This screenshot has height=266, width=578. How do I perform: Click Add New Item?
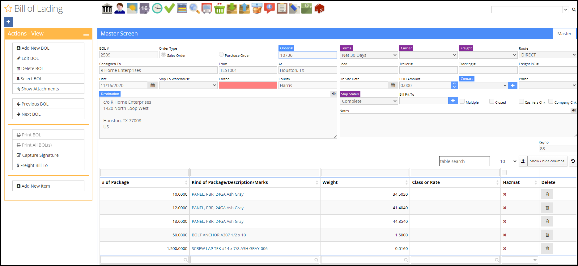pyautogui.click(x=48, y=186)
